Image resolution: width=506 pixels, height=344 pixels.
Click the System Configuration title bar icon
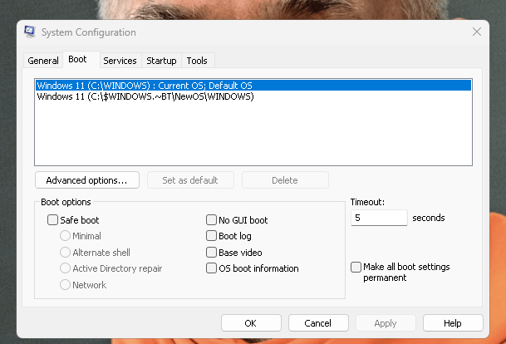pyautogui.click(x=29, y=32)
